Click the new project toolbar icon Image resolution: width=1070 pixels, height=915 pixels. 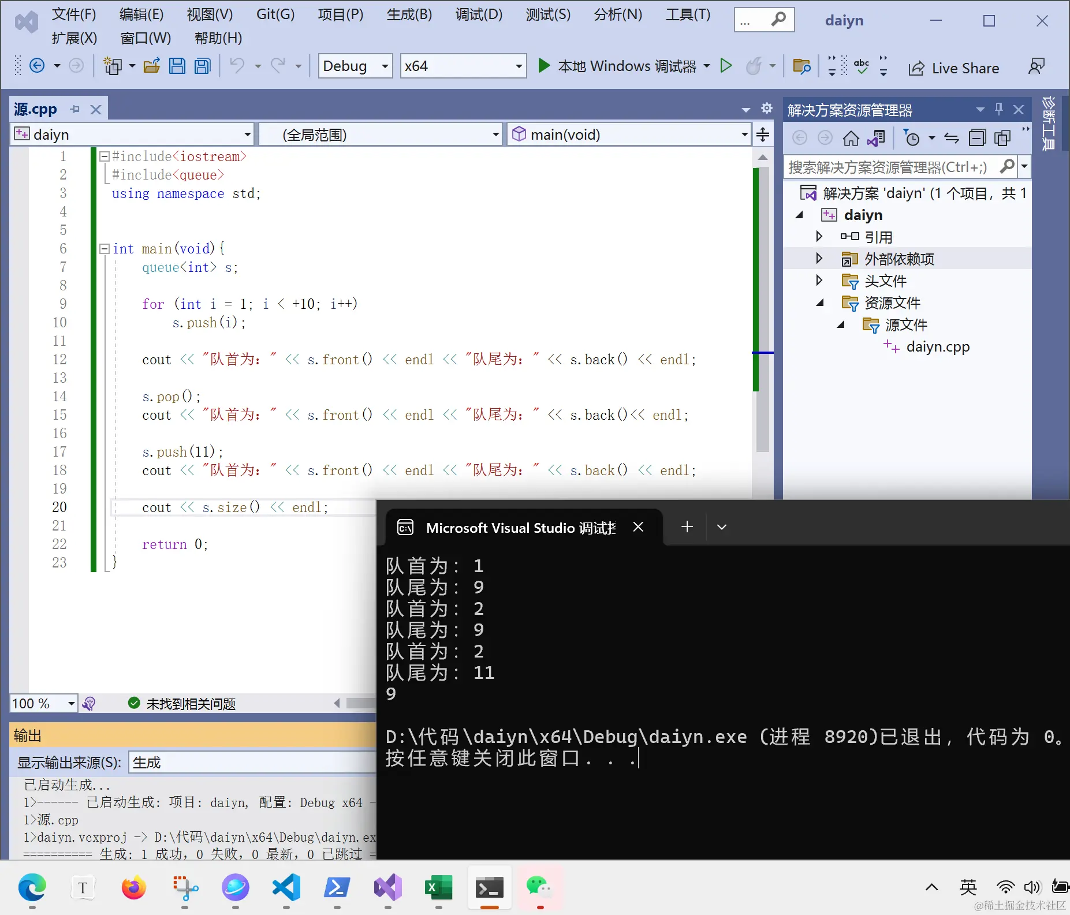113,66
